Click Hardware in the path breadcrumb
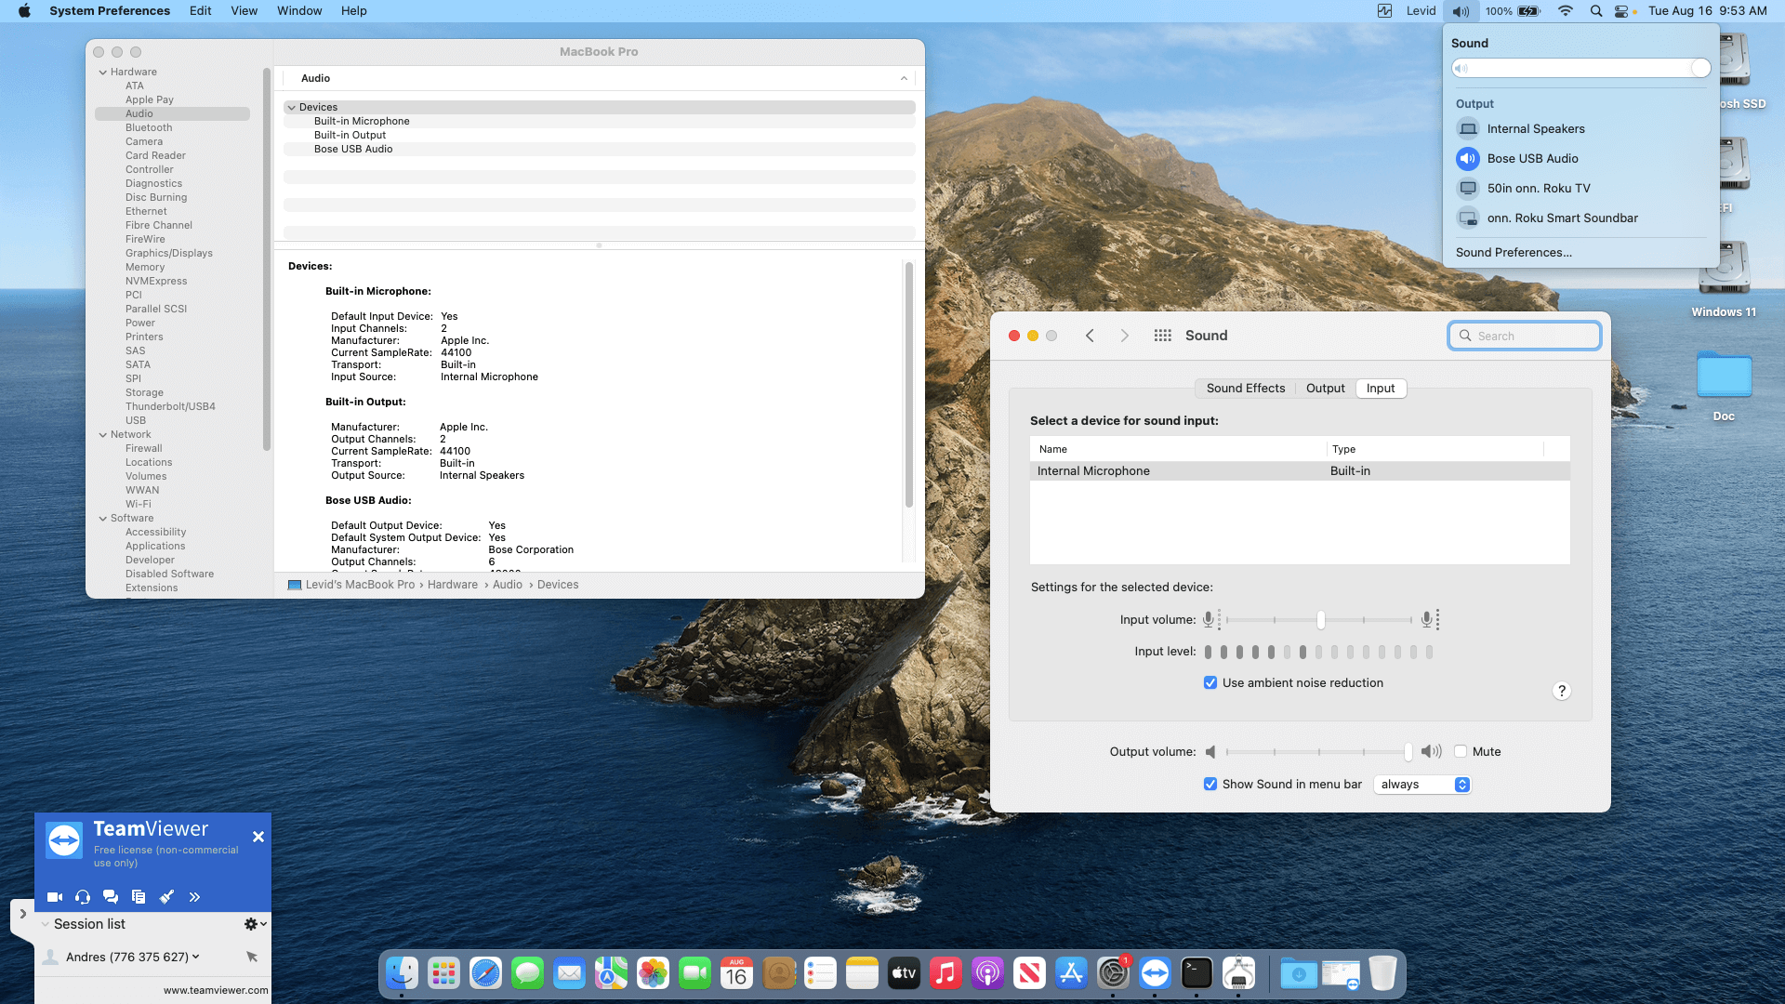This screenshot has height=1004, width=1785. (453, 585)
